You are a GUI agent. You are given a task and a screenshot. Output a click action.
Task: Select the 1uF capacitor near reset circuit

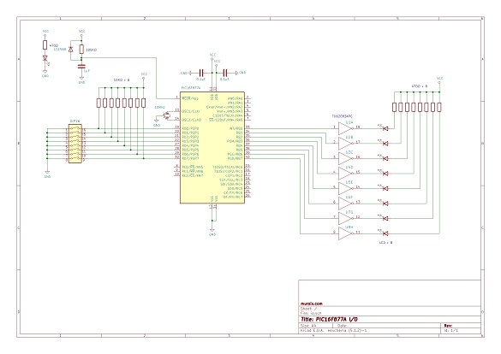tap(81, 67)
